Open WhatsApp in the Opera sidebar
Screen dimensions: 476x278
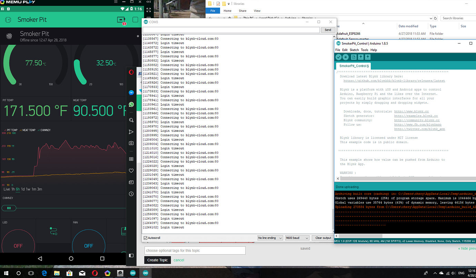pos(131,104)
